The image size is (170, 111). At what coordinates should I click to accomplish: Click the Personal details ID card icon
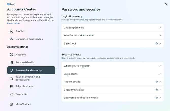(11, 62)
